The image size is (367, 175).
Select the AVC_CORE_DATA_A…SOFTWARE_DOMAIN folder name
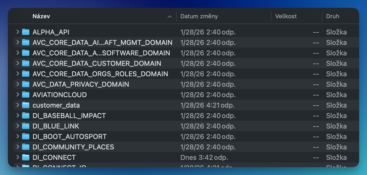tap(101, 53)
